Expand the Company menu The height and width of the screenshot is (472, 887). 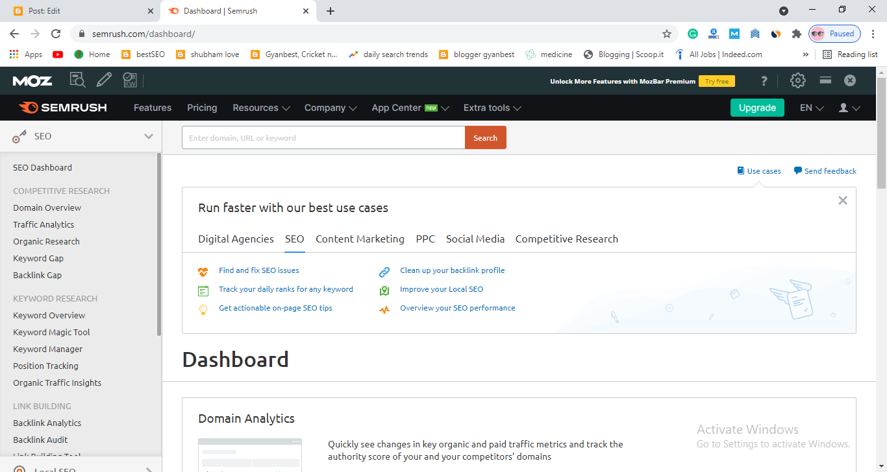click(331, 108)
